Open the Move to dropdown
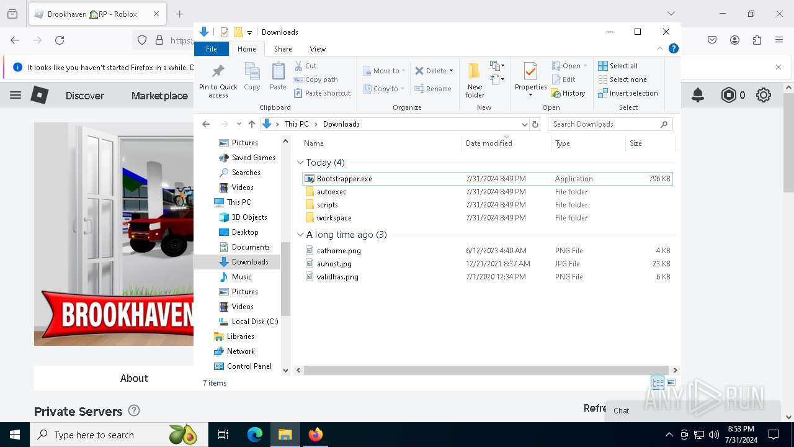 (x=384, y=71)
